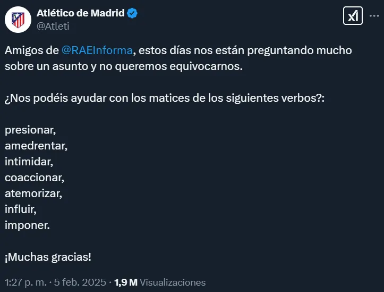Image resolution: width=384 pixels, height=292 pixels.
Task: Click the word "intimidar," in the list
Action: (29, 161)
